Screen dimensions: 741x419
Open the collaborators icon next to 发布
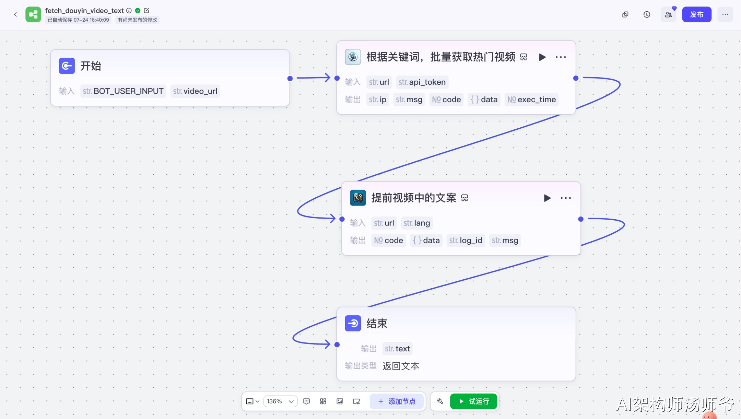coord(668,14)
